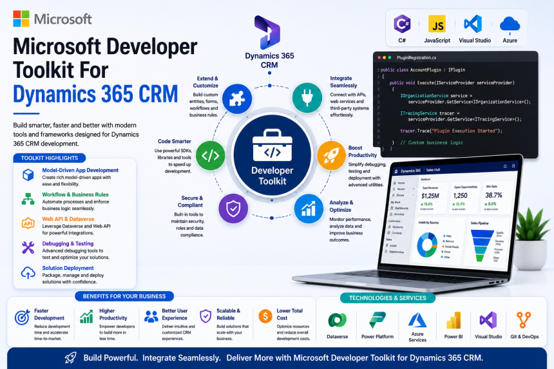Click the "Build Powerful." footer slogan text

pyautogui.click(x=111, y=357)
